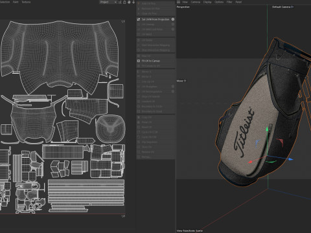Click the View Transform: Scene status text

point(190,231)
